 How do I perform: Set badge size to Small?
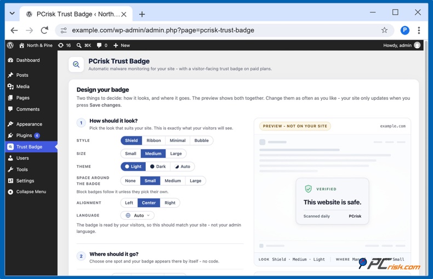[130, 153]
